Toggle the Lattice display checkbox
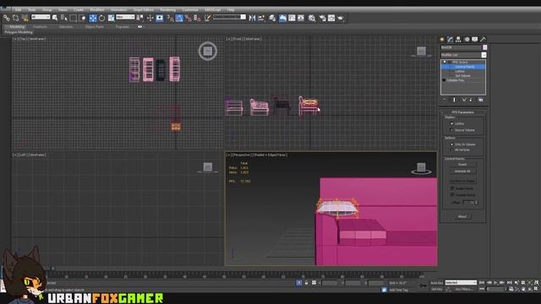Screen dimensions: 541x304 point(451,123)
